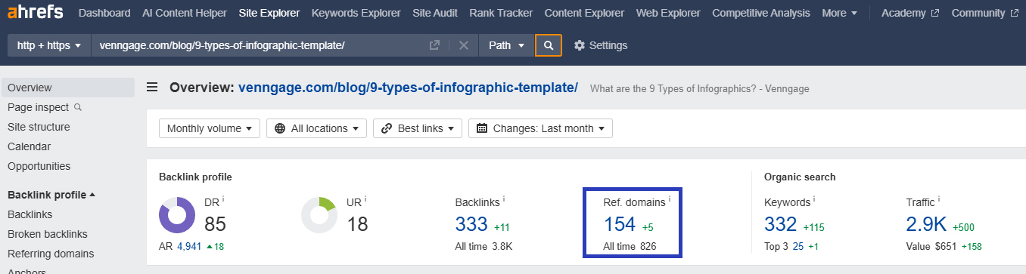Click magnifier icon next to Page inspect

(77, 107)
